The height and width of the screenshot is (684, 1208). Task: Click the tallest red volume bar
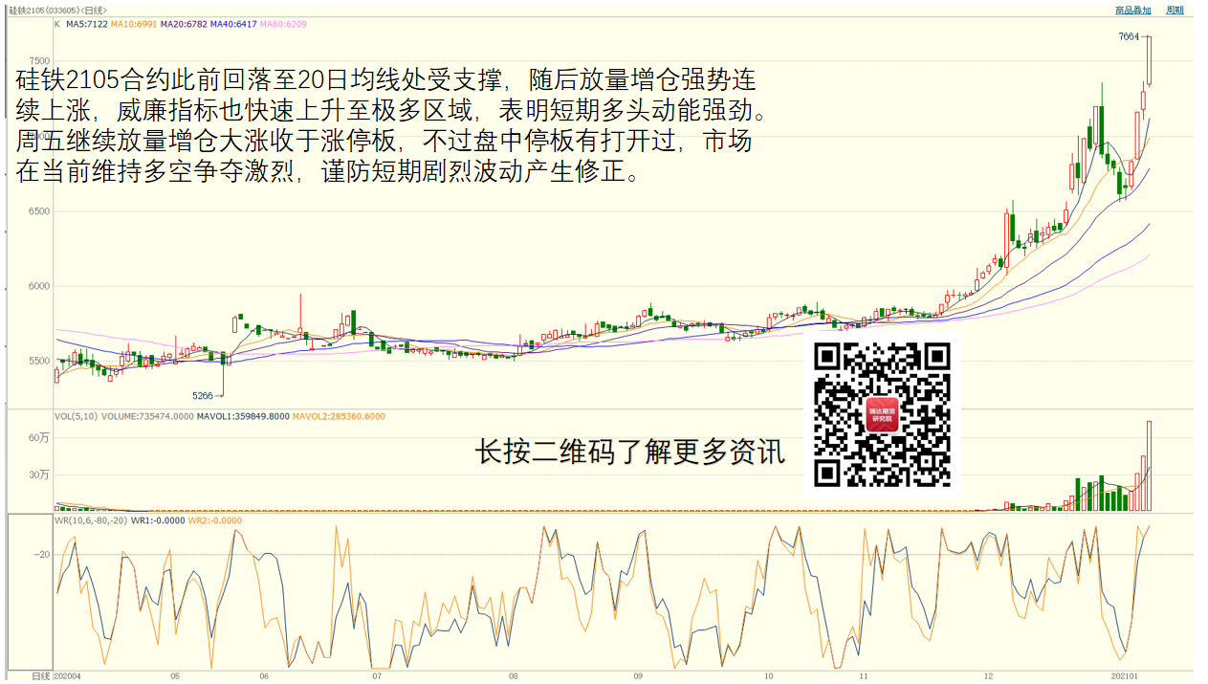tap(1149, 465)
